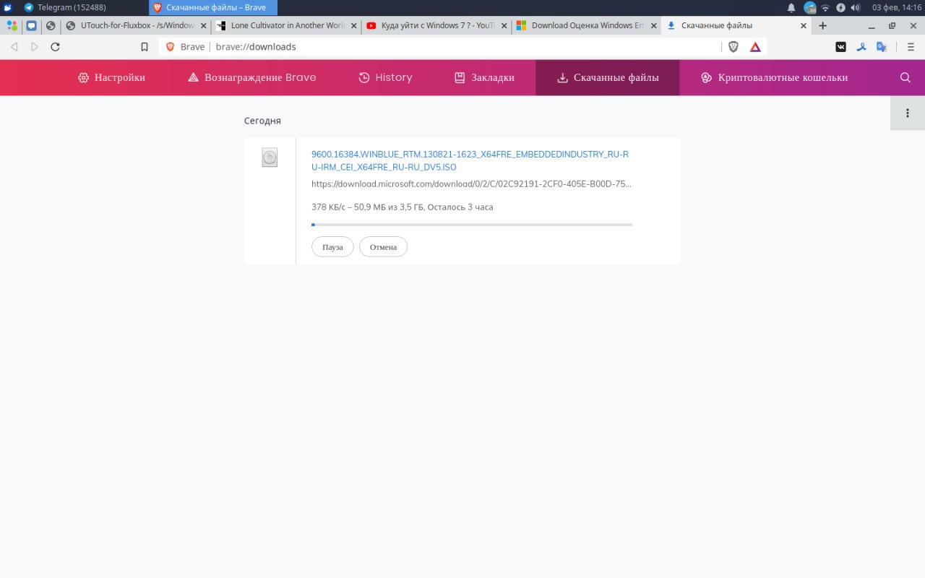
Task: Open the three-dot more actions menu
Action: (x=908, y=113)
